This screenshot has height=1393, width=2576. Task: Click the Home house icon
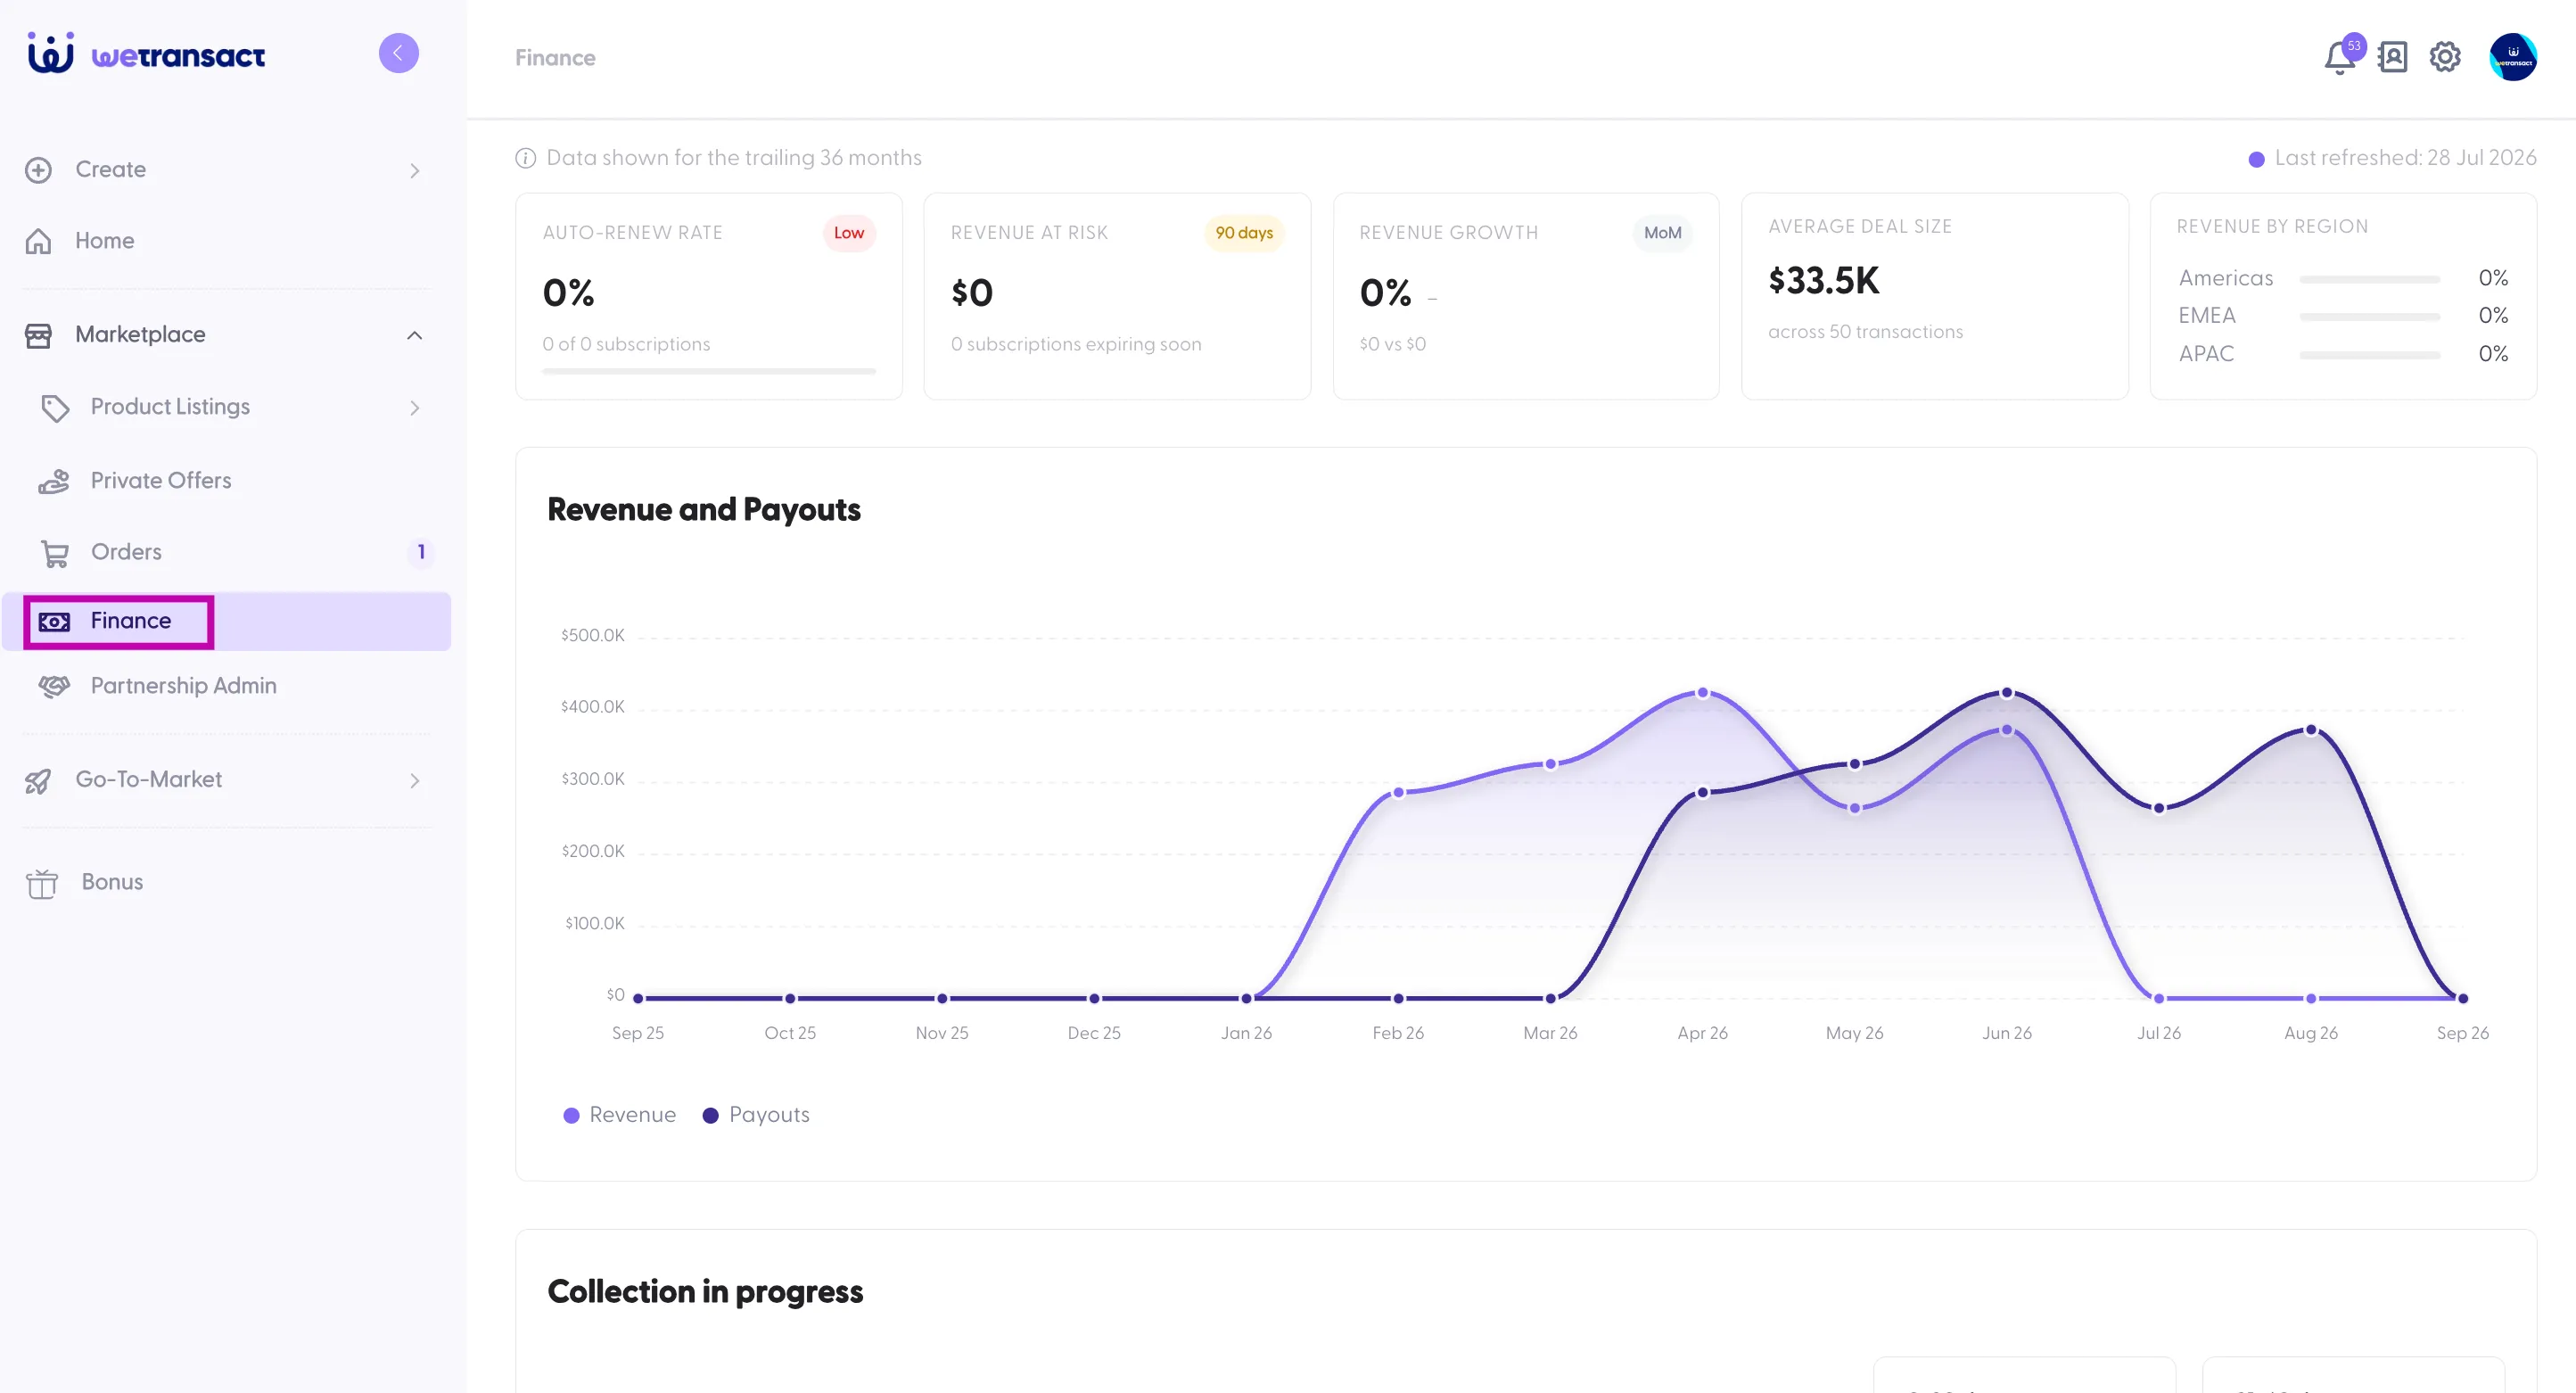pos(38,241)
